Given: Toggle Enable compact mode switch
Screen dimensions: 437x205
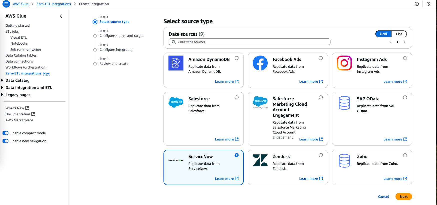Looking at the screenshot, I should coord(5,133).
